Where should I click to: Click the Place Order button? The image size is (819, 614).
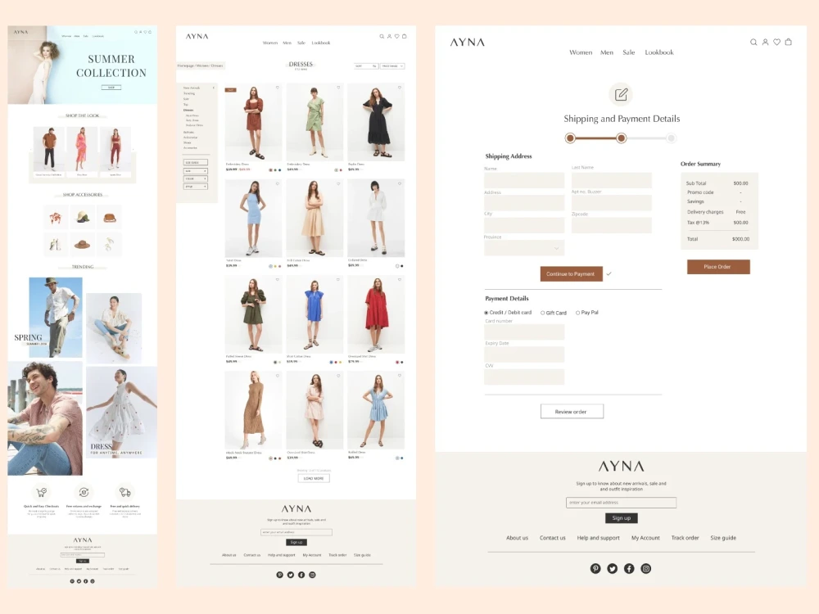[718, 267]
